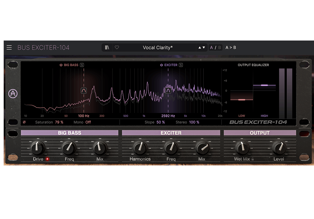This screenshot has width=314, height=219.
Task: Click the Big Bass power icon
Action: (x=61, y=65)
